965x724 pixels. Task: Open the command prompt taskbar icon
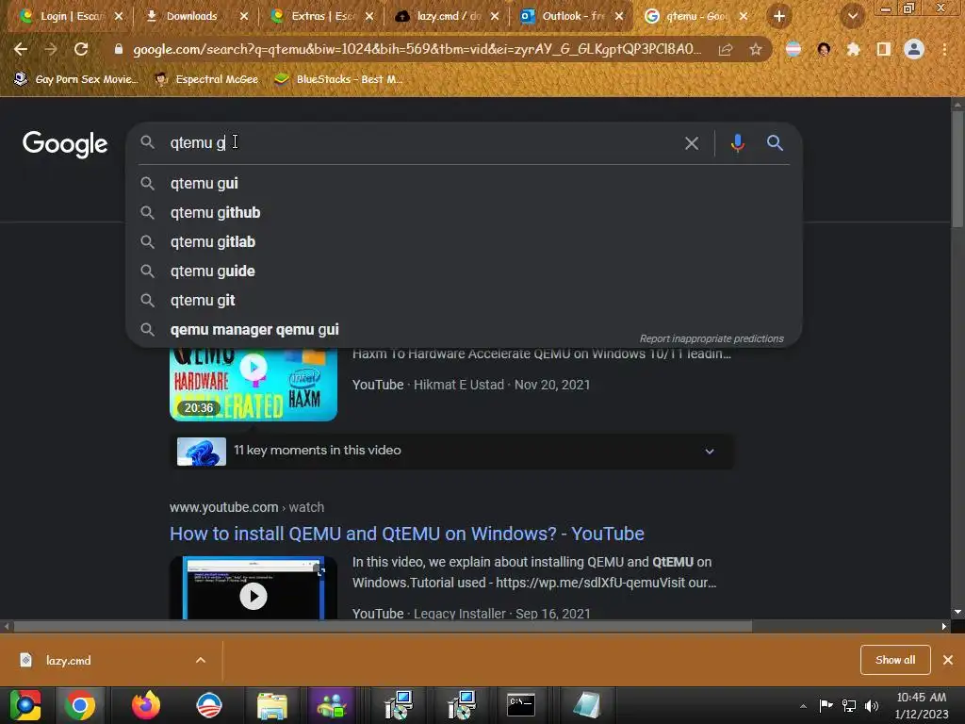(x=521, y=705)
